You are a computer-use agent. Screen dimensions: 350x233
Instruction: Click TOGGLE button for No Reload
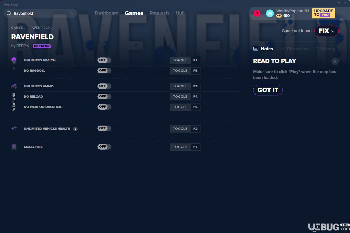click(180, 97)
